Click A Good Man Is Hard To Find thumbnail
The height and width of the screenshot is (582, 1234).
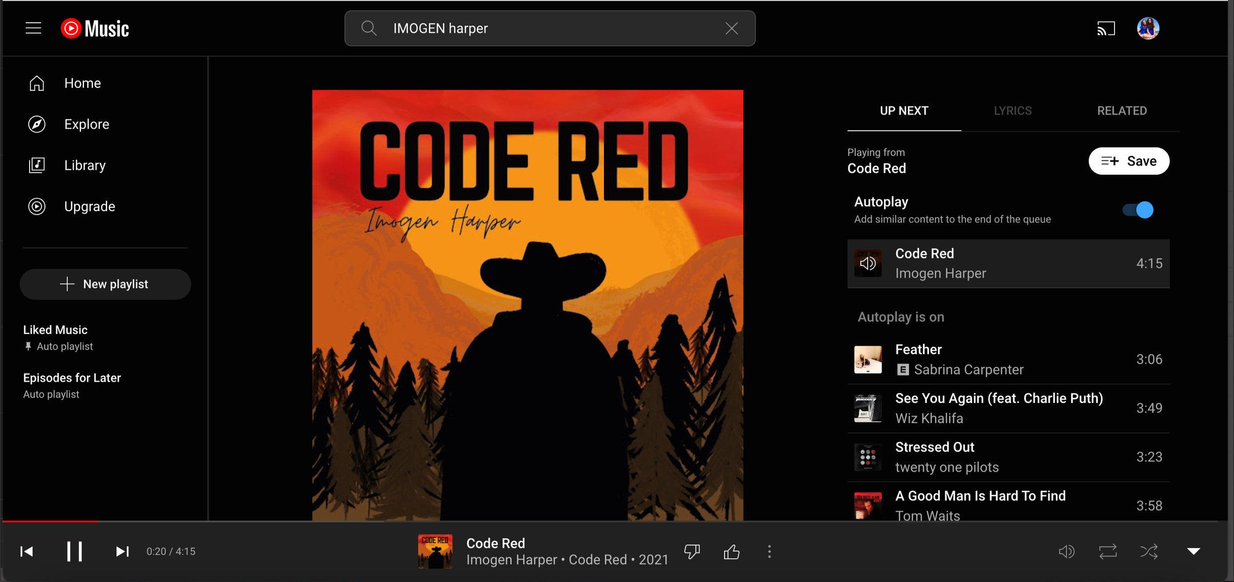868,506
